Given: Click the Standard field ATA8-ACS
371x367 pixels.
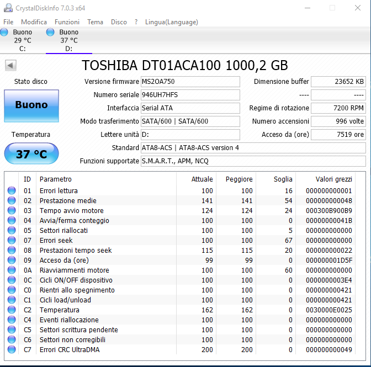Looking at the screenshot, I should coord(253,148).
